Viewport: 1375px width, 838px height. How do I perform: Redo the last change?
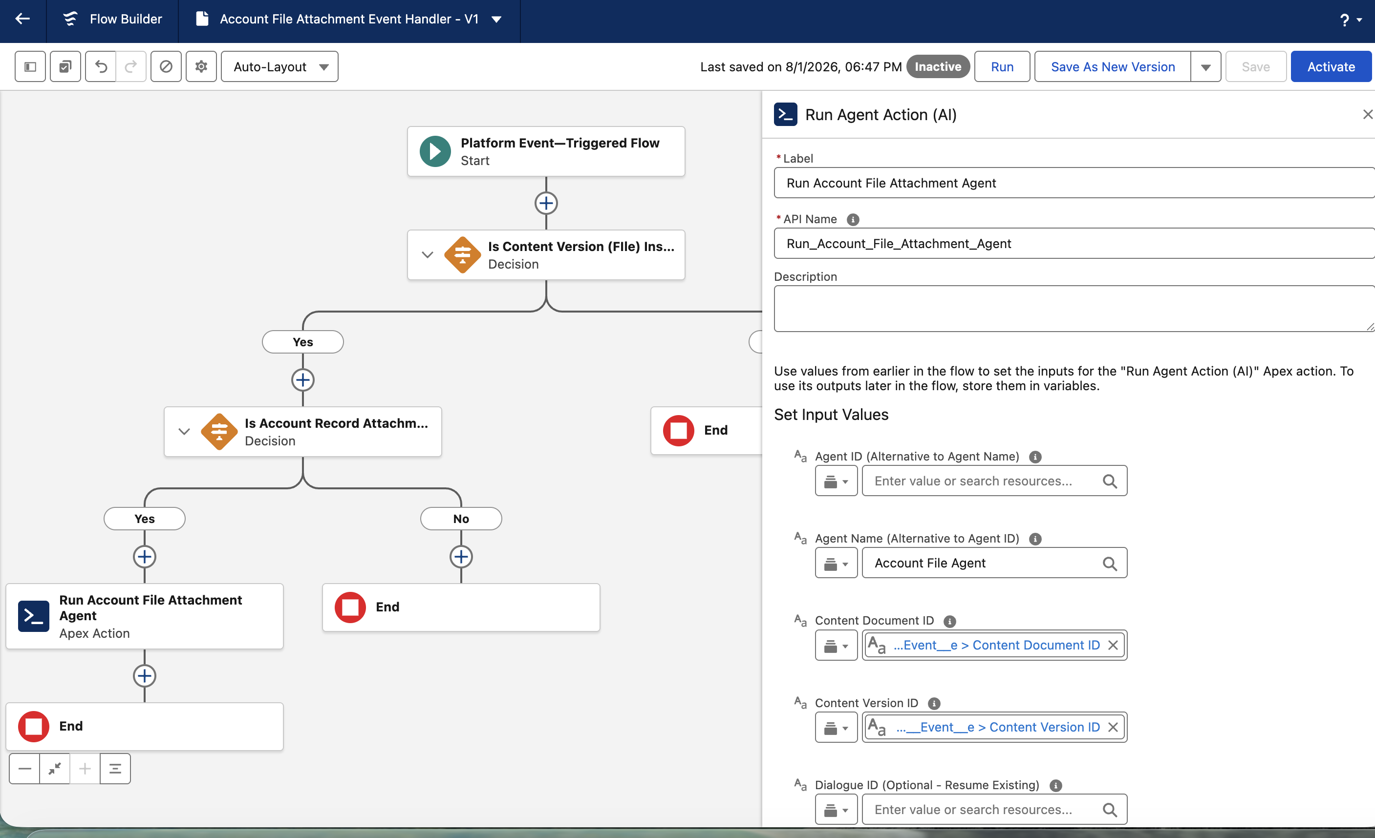[131, 67]
